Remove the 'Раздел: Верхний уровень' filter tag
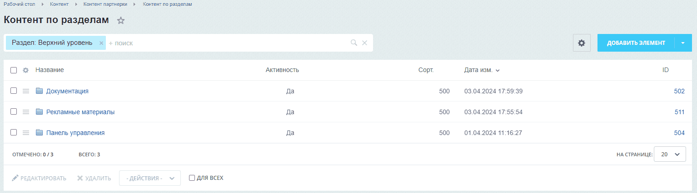 (101, 43)
